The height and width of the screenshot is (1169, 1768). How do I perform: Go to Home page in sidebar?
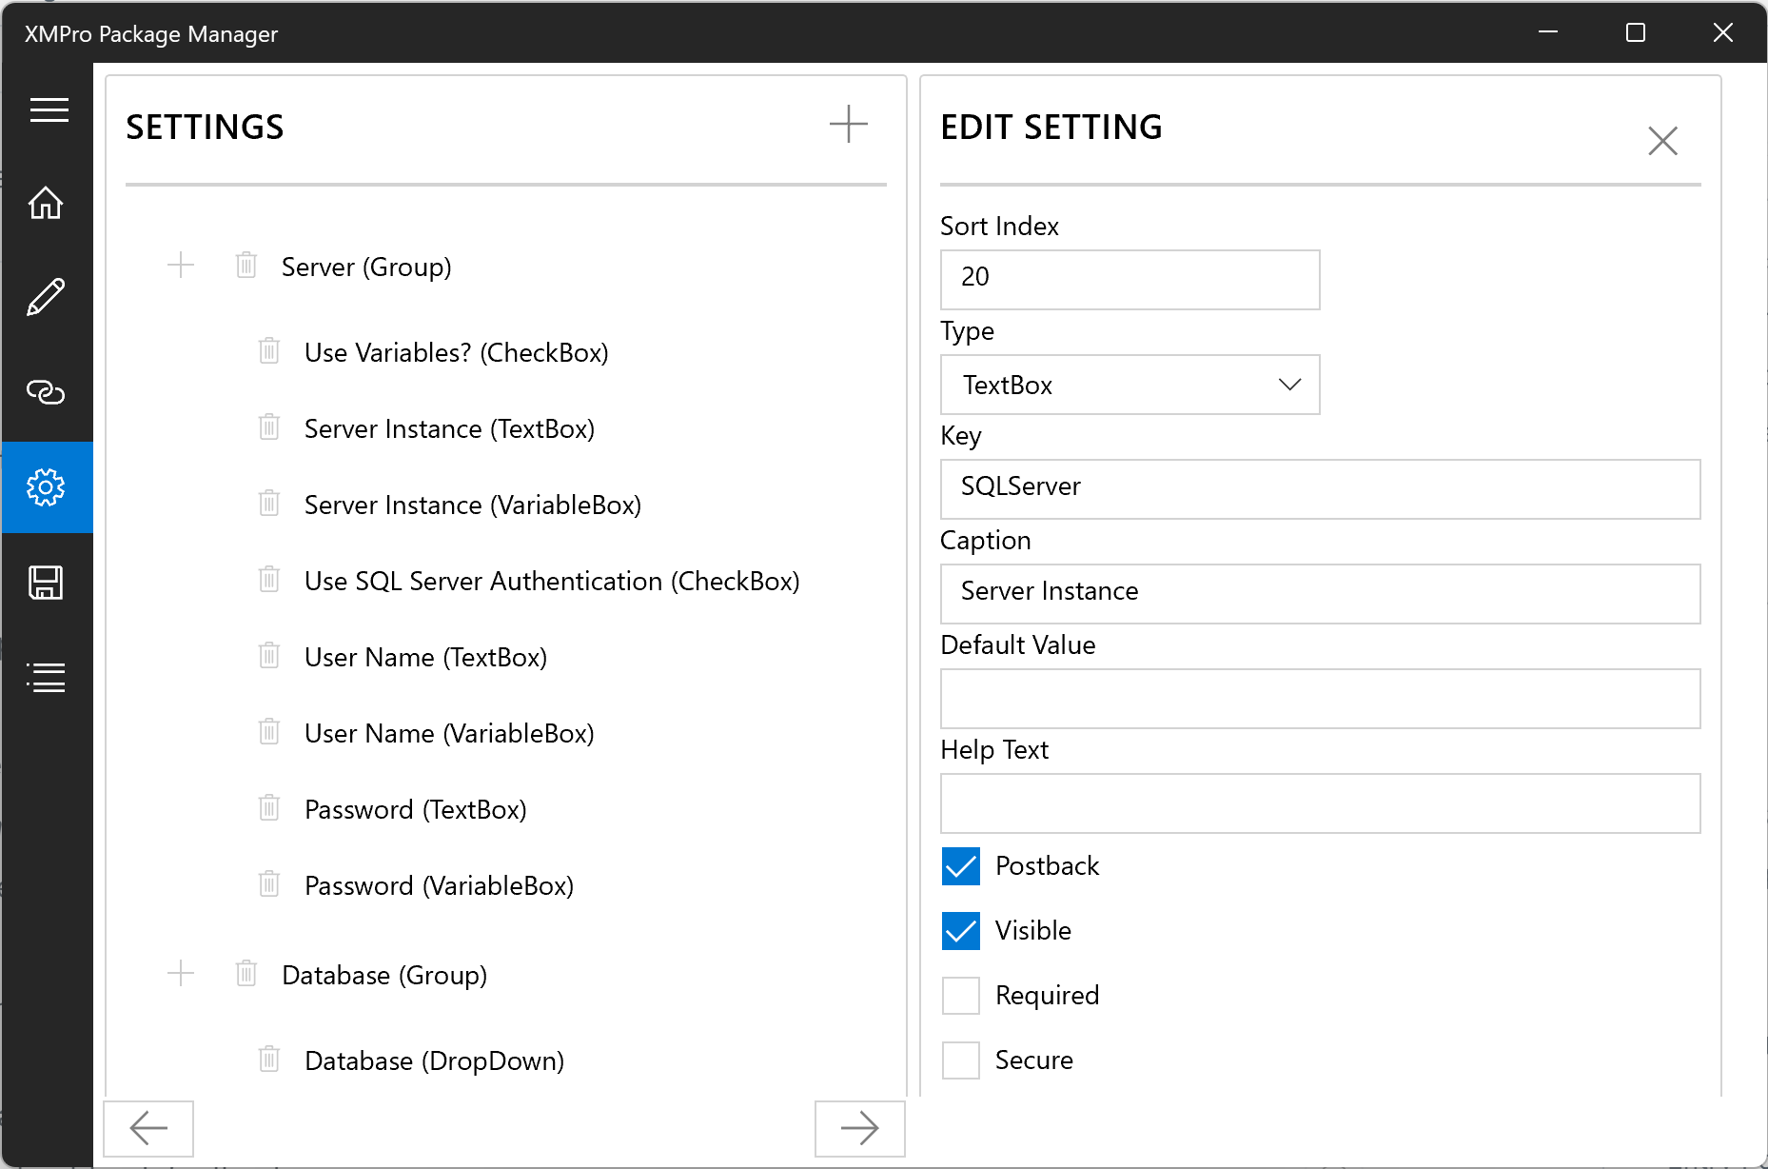pyautogui.click(x=46, y=203)
